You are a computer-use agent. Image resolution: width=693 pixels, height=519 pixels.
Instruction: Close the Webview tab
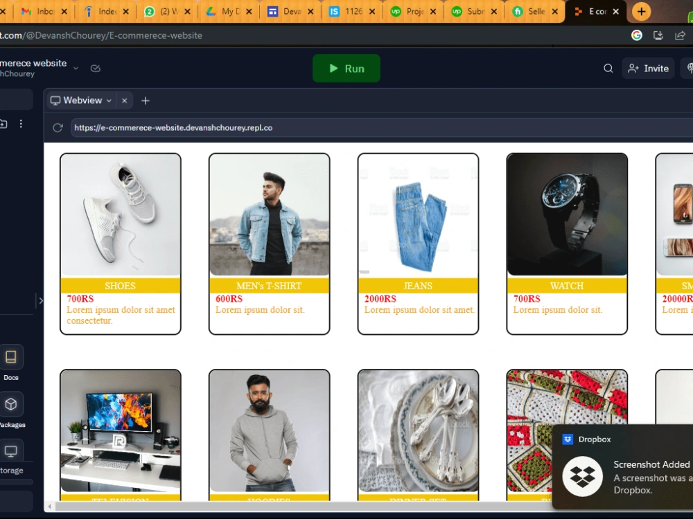pyautogui.click(x=125, y=100)
